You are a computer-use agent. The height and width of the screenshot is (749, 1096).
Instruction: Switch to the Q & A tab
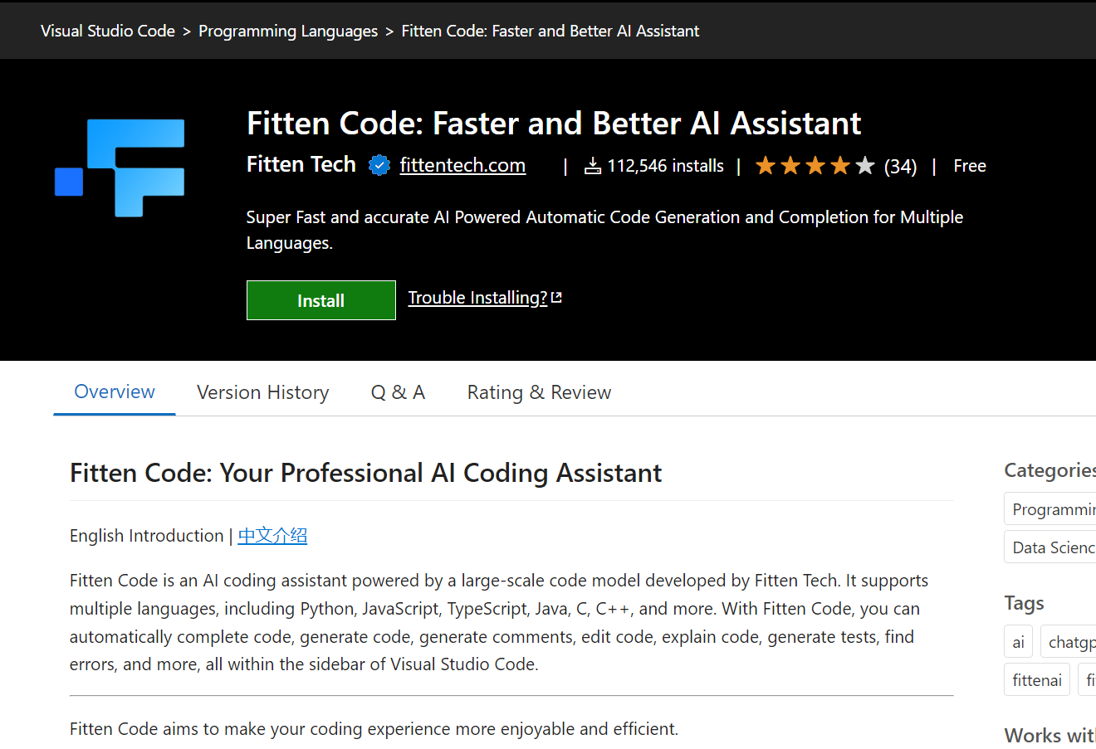(398, 392)
